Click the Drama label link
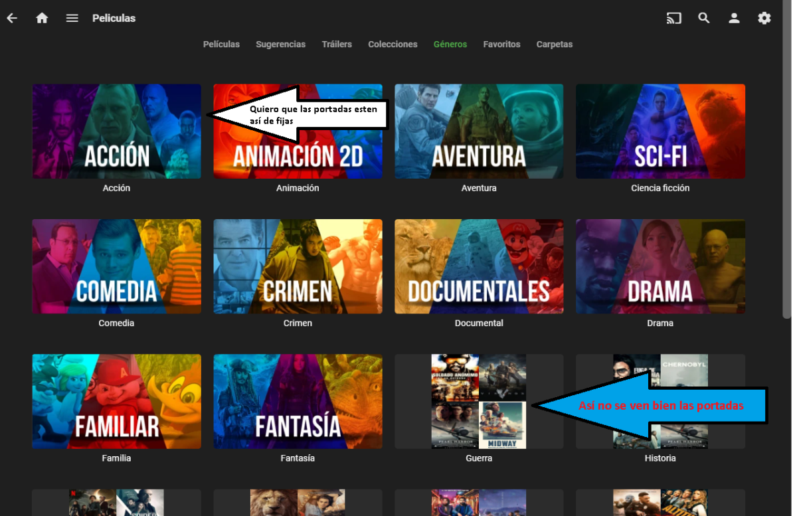This screenshot has height=516, width=797. click(x=660, y=323)
